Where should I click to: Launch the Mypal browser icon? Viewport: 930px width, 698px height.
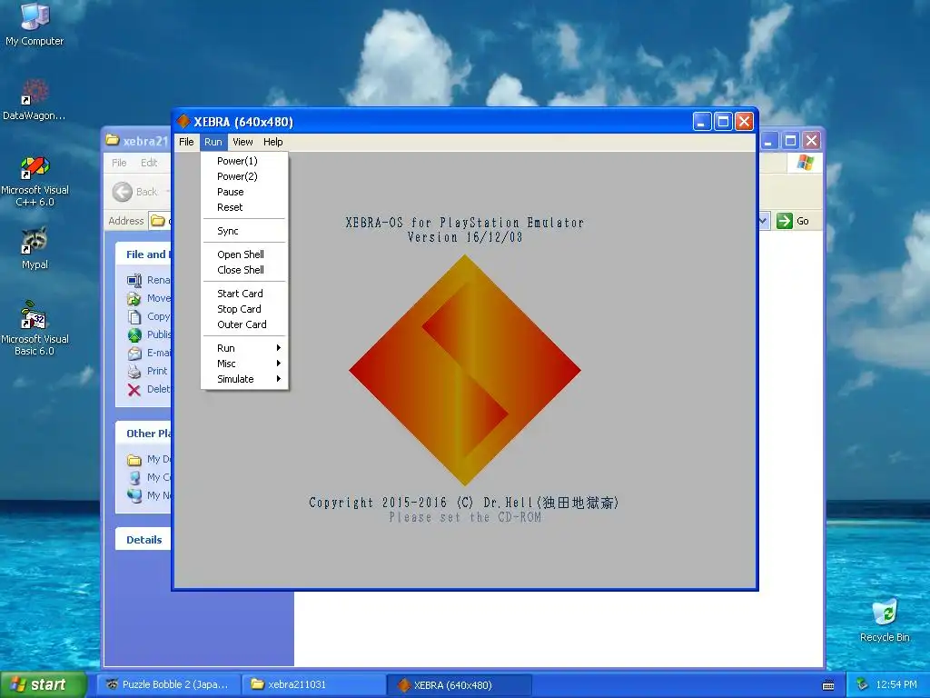click(35, 247)
